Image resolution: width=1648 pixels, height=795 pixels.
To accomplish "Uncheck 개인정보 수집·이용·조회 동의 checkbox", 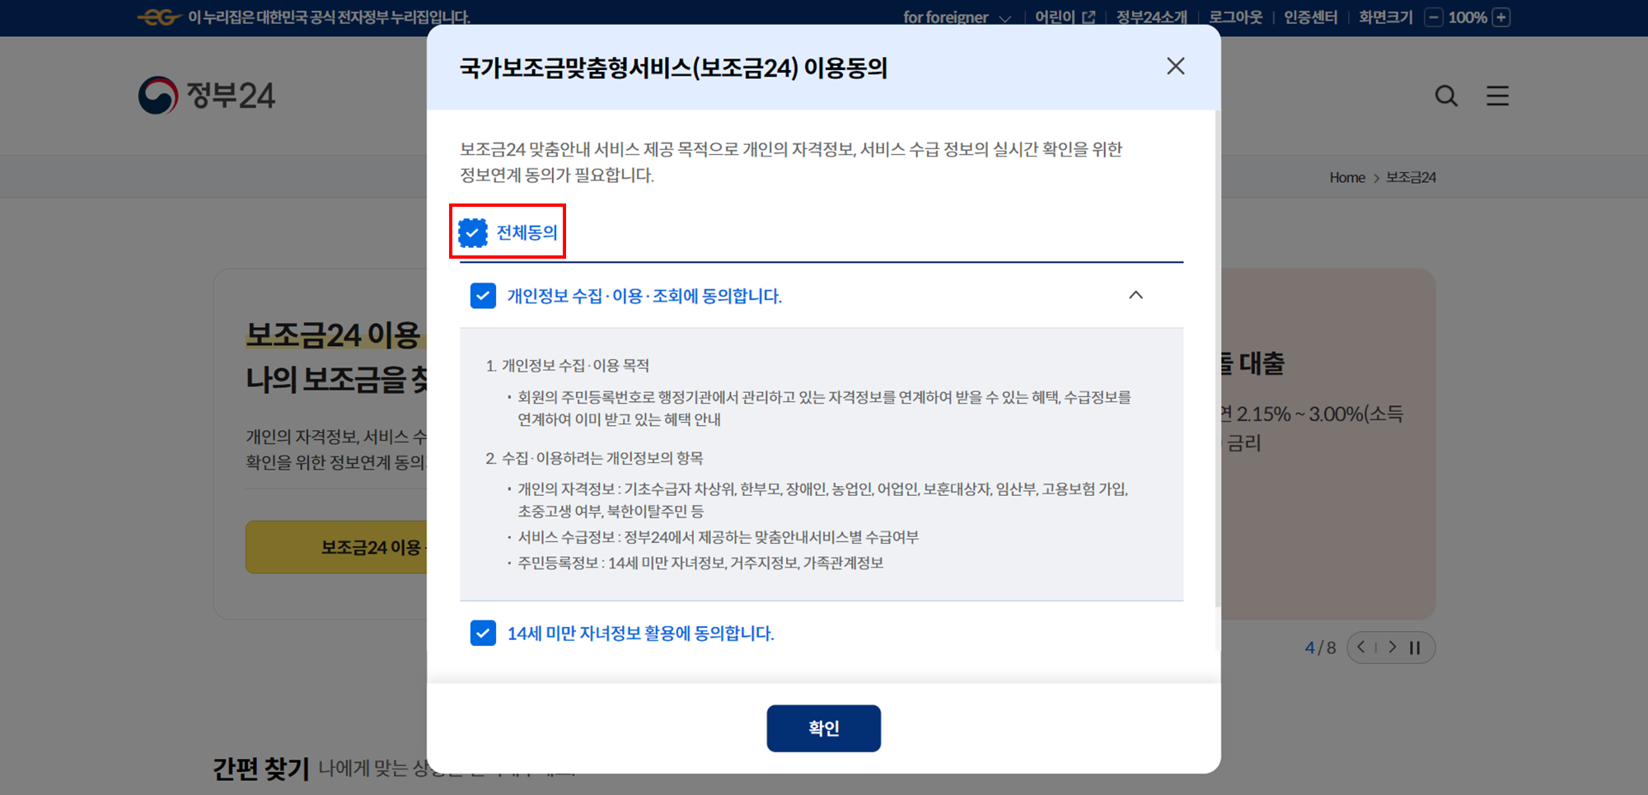I will [483, 295].
